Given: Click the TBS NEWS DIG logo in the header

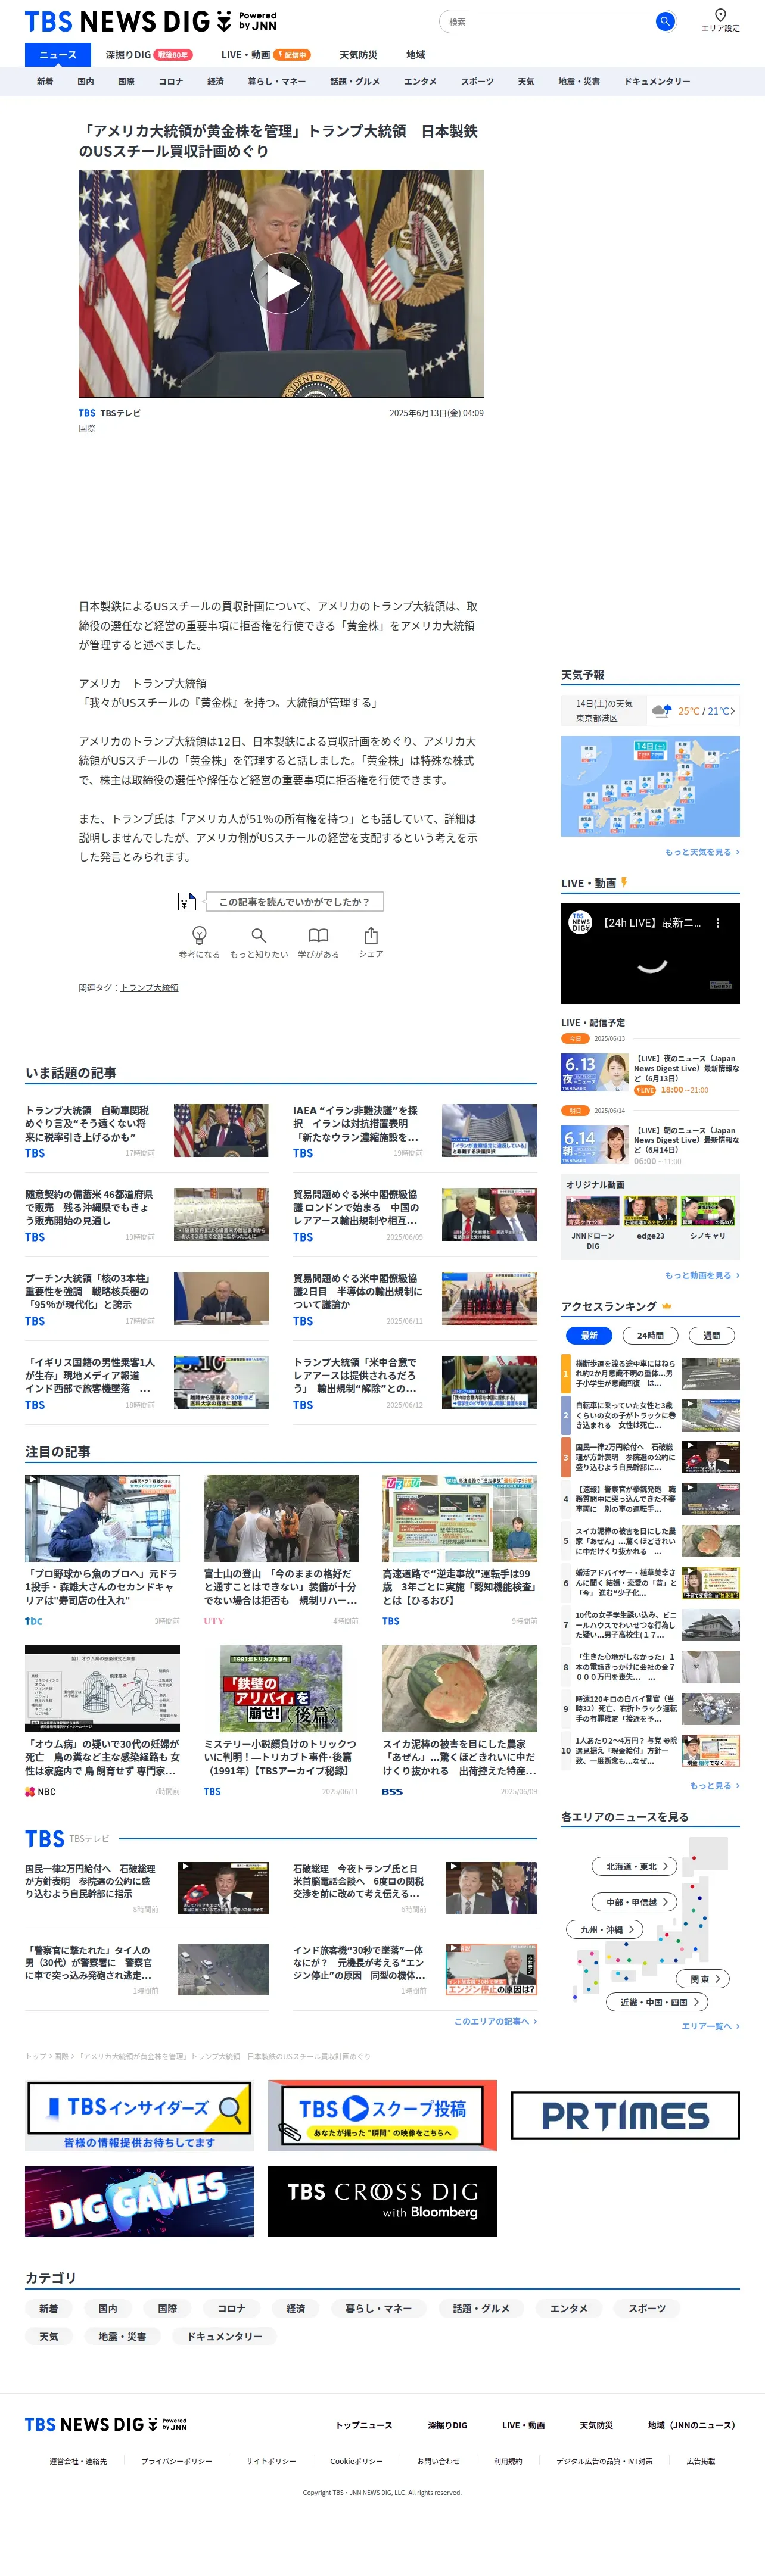Looking at the screenshot, I should (150, 21).
